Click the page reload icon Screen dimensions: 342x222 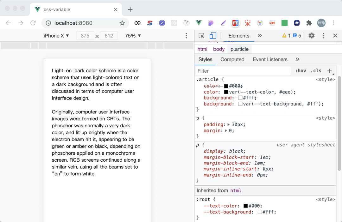point(33,23)
